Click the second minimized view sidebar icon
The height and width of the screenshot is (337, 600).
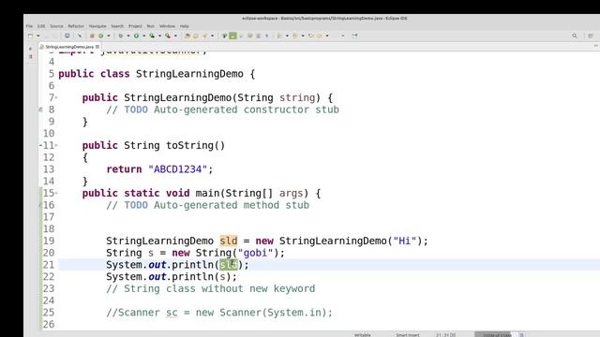[x=31, y=57]
